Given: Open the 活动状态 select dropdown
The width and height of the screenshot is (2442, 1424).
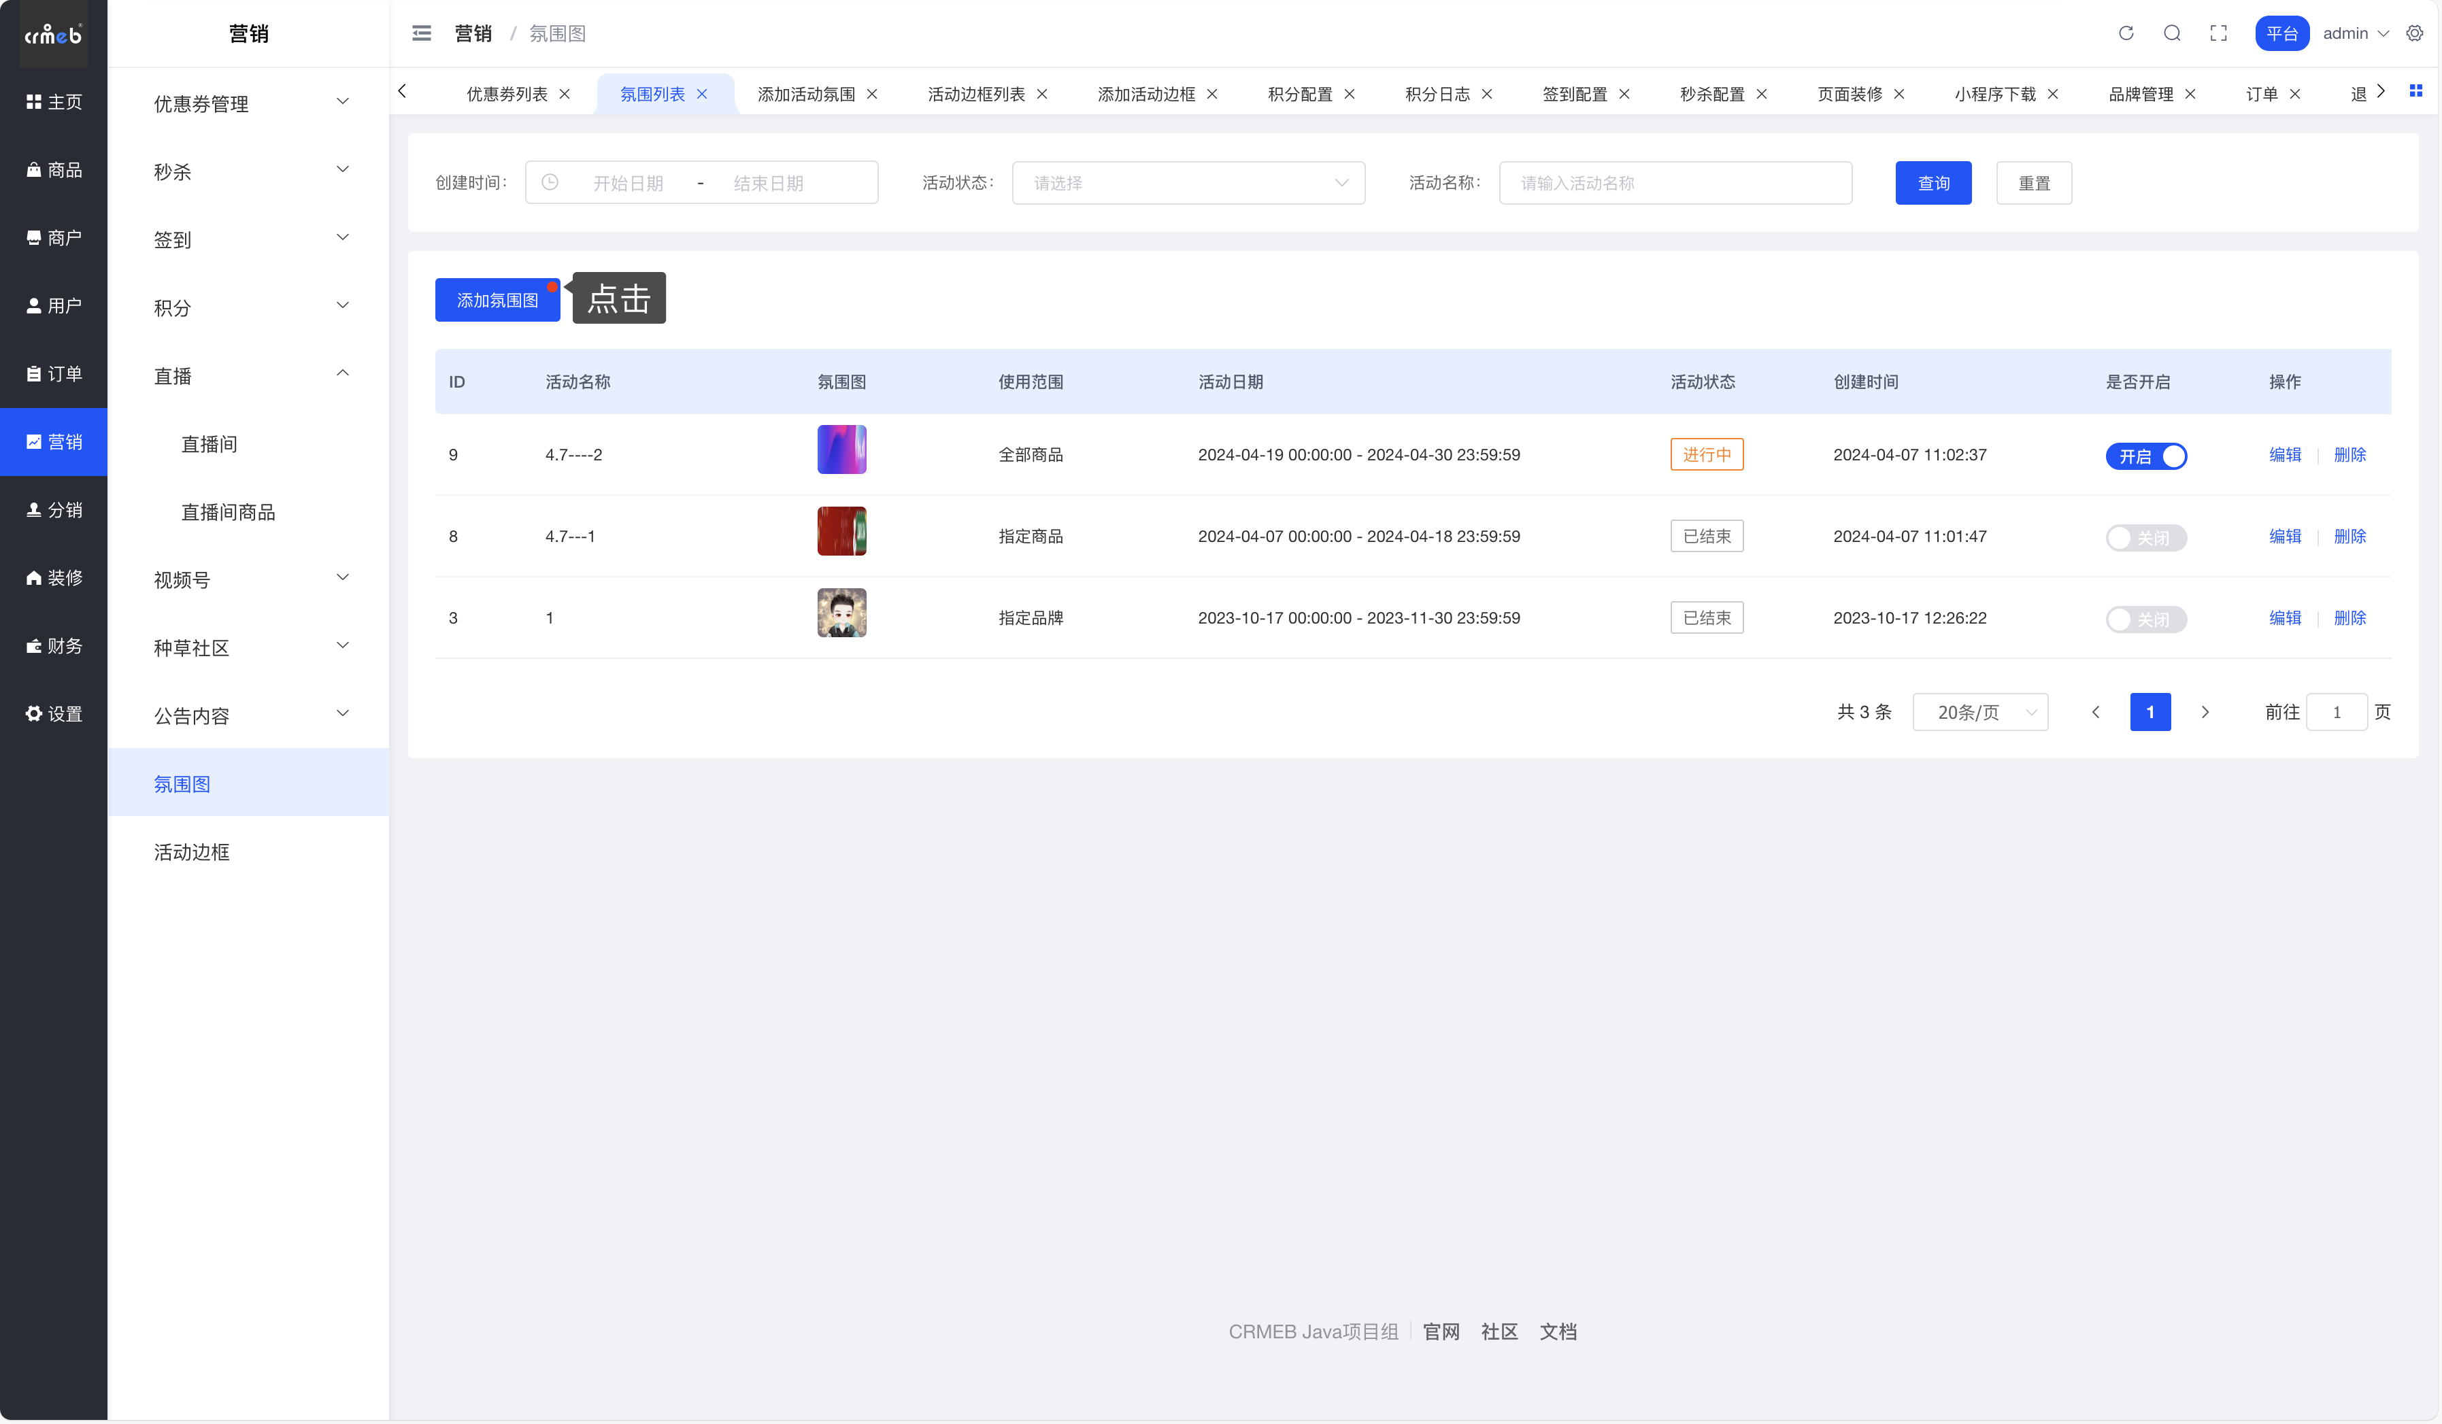Looking at the screenshot, I should coord(1188,183).
